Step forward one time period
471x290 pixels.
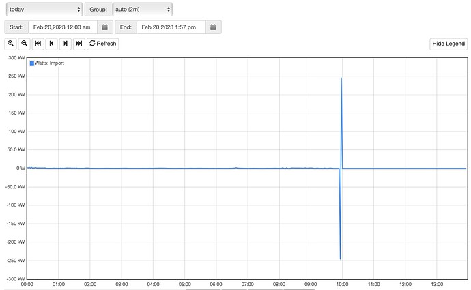[66, 44]
